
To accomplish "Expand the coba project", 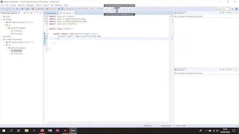I will (2, 16).
